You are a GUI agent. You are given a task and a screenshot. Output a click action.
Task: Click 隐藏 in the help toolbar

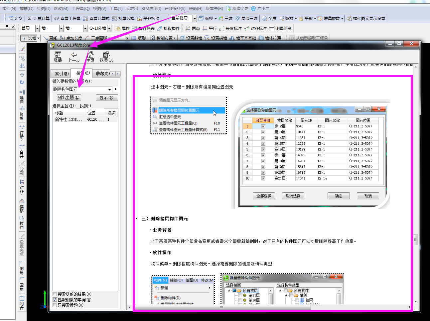point(58,57)
